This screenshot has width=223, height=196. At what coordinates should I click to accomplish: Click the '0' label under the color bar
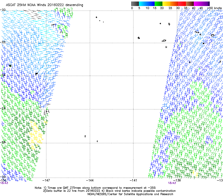point(132,8)
